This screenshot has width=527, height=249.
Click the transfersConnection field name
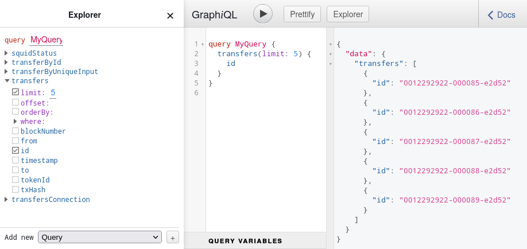[x=51, y=200]
